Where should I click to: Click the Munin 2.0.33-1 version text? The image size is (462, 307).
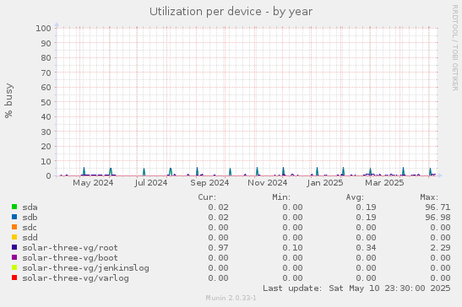[231, 298]
